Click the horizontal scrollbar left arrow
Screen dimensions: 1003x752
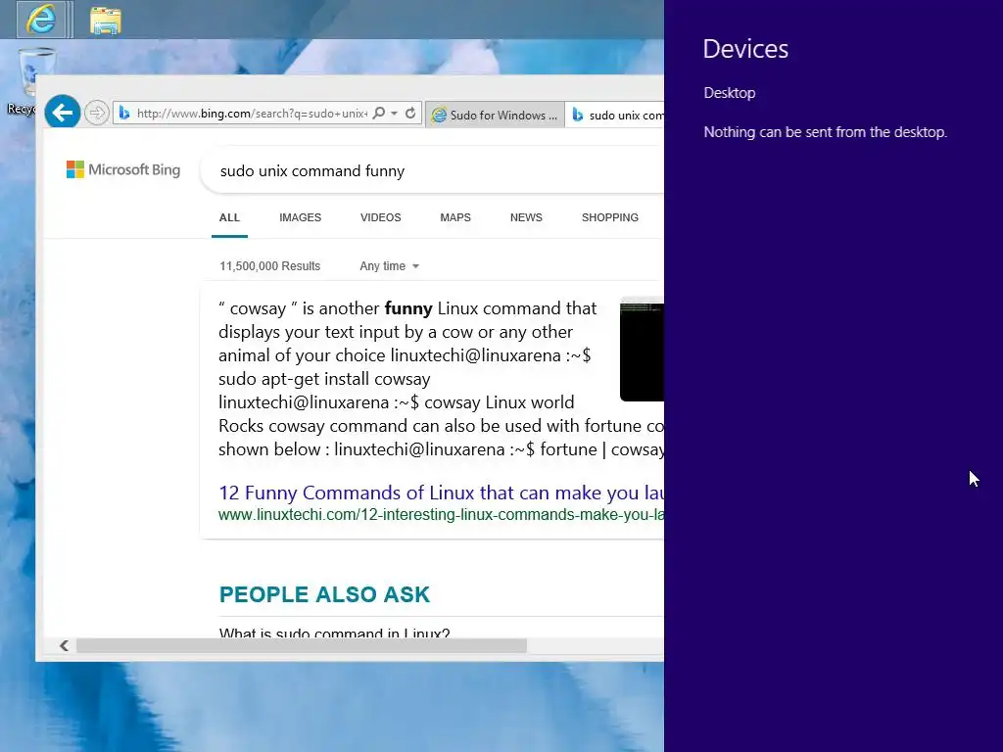64,646
